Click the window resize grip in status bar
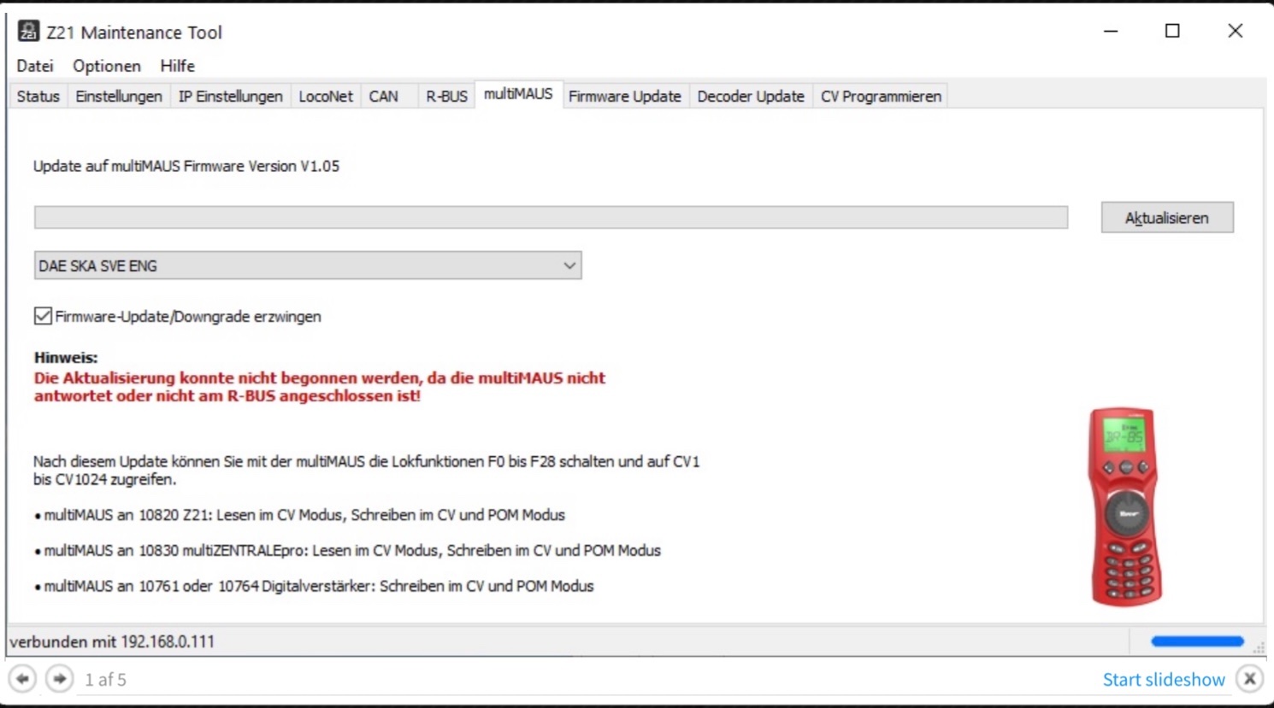 (1259, 648)
